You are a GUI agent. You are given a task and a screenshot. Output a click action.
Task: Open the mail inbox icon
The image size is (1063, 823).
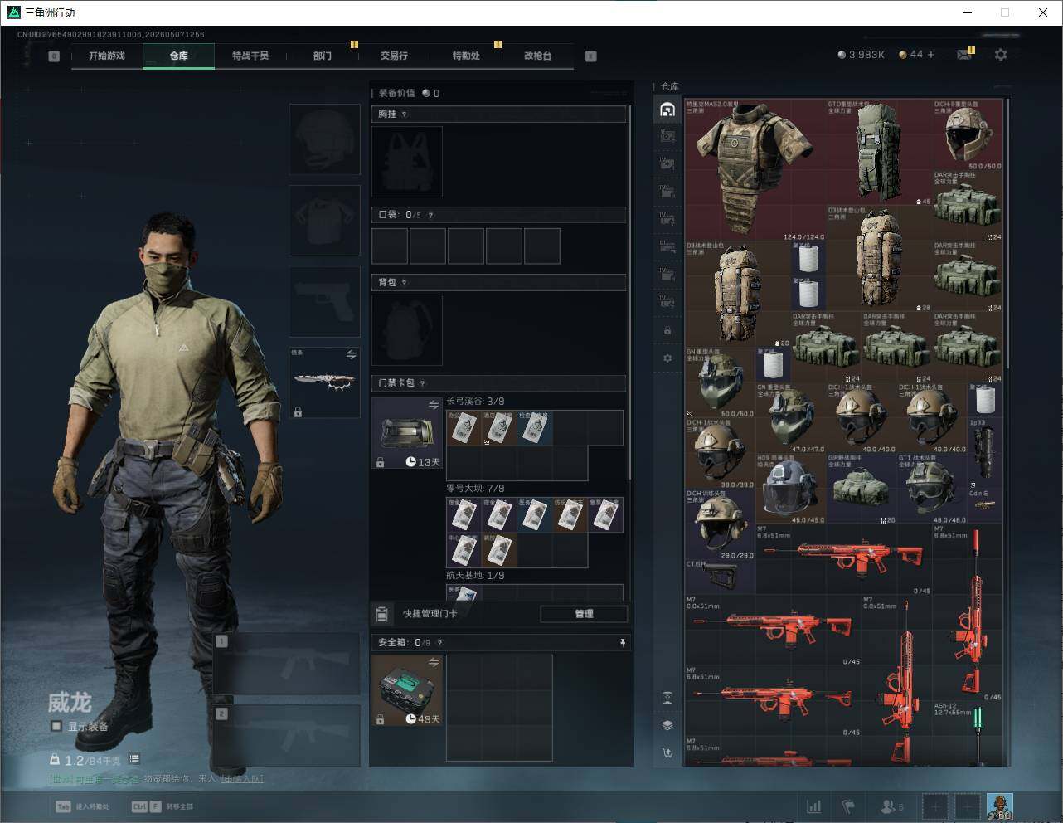point(964,55)
